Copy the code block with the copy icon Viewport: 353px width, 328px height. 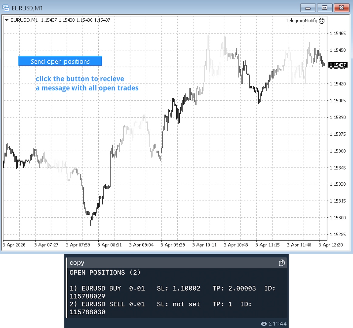coord(282,263)
